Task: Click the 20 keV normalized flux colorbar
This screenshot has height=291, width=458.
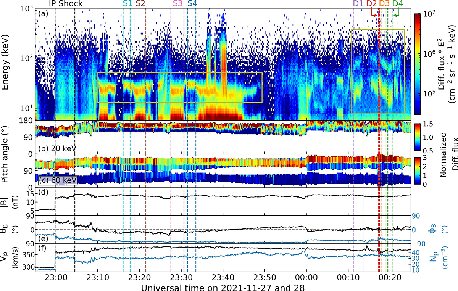Action: click(x=418, y=136)
